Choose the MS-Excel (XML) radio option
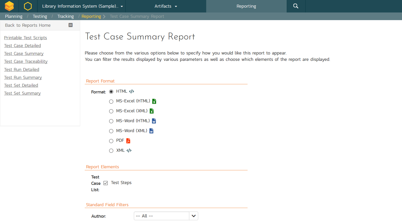402x222 pixels. coord(111,111)
